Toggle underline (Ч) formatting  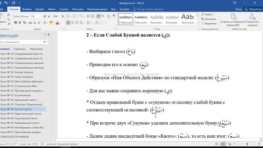[x=24, y=23]
